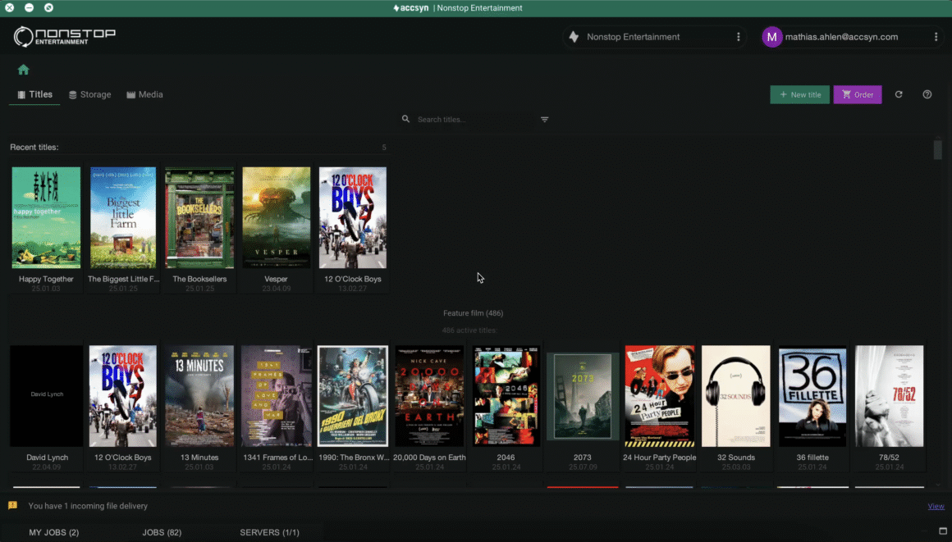Open the Vesper poster

277,218
